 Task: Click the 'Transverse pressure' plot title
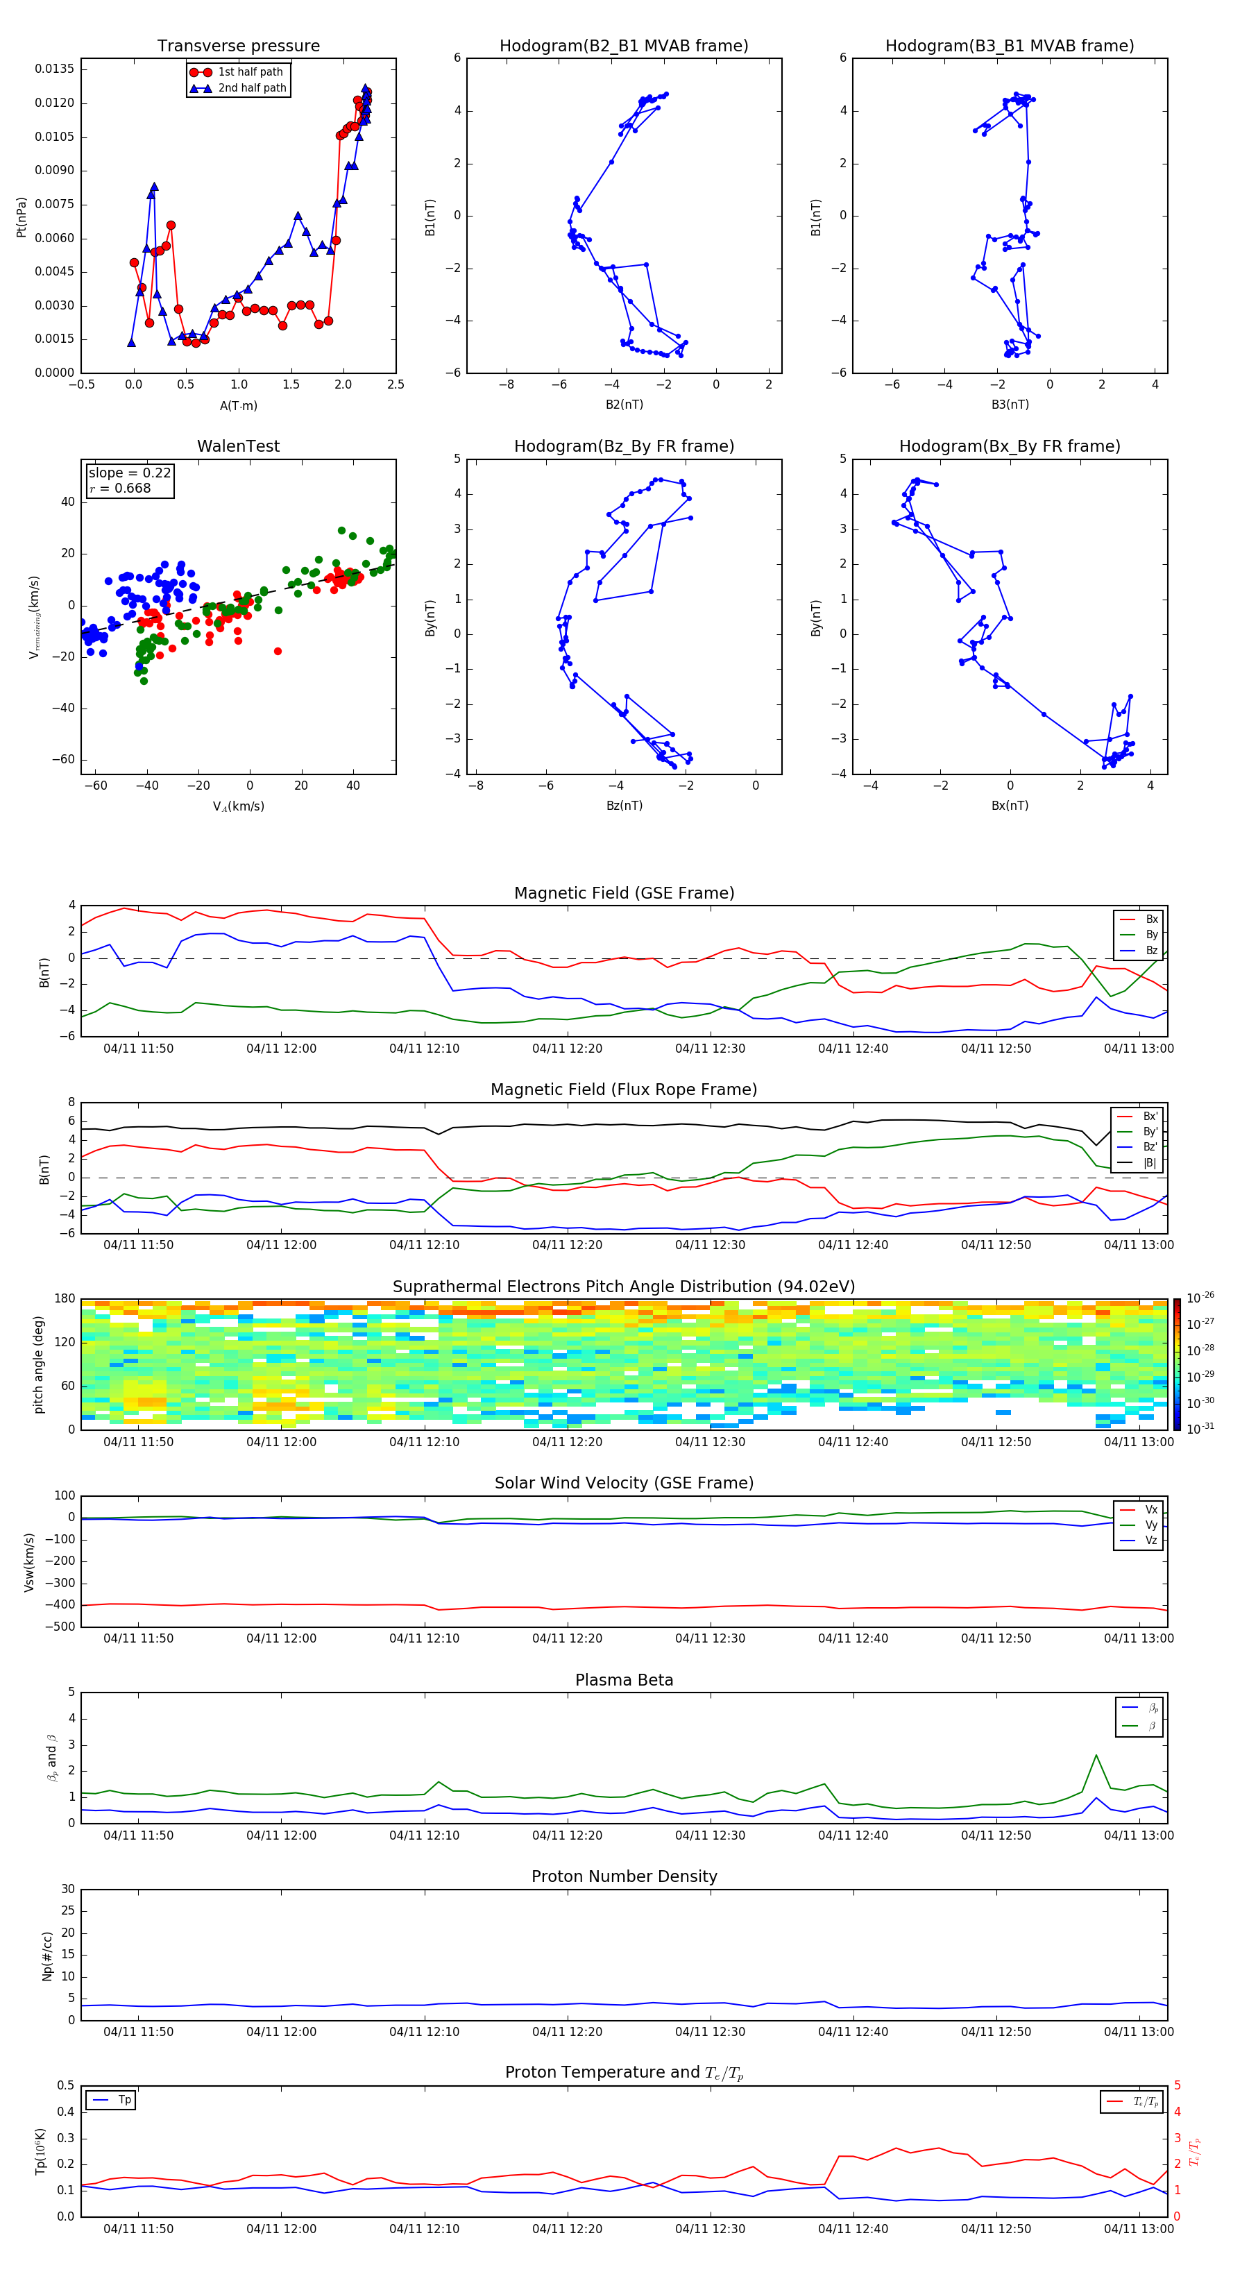[x=238, y=46]
